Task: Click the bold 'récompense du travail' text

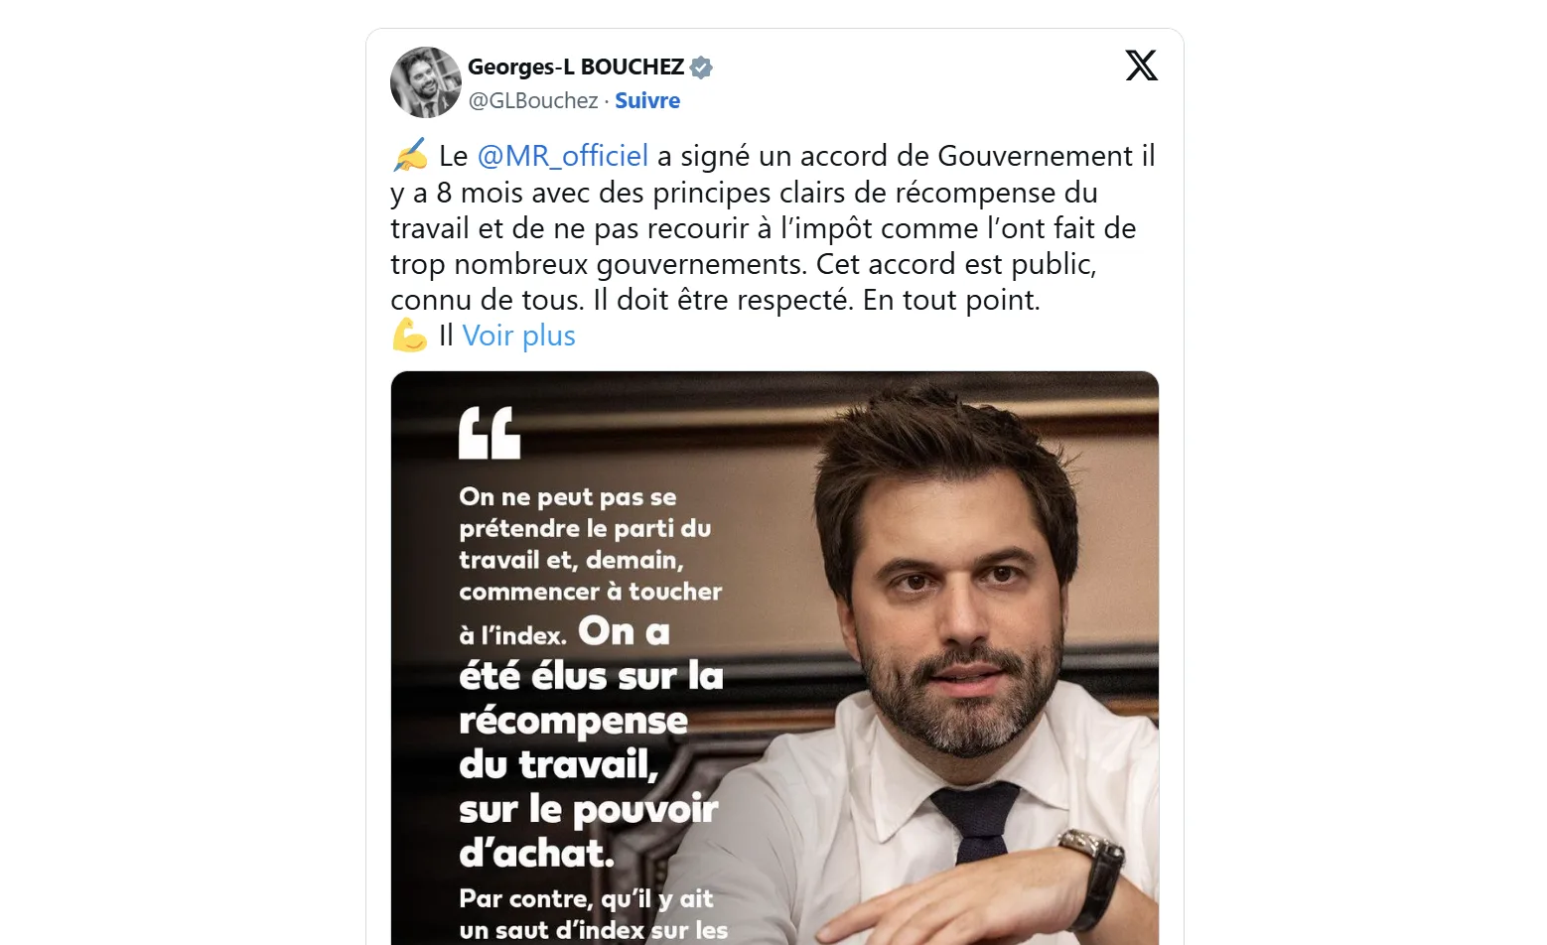Action: pos(573,742)
